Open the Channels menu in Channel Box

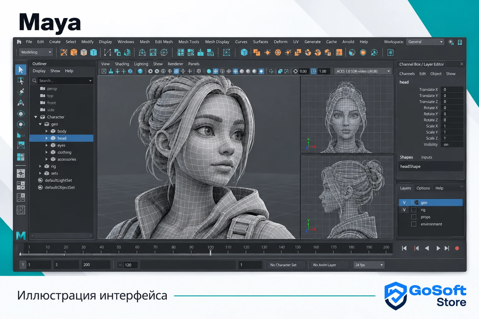[x=407, y=74]
